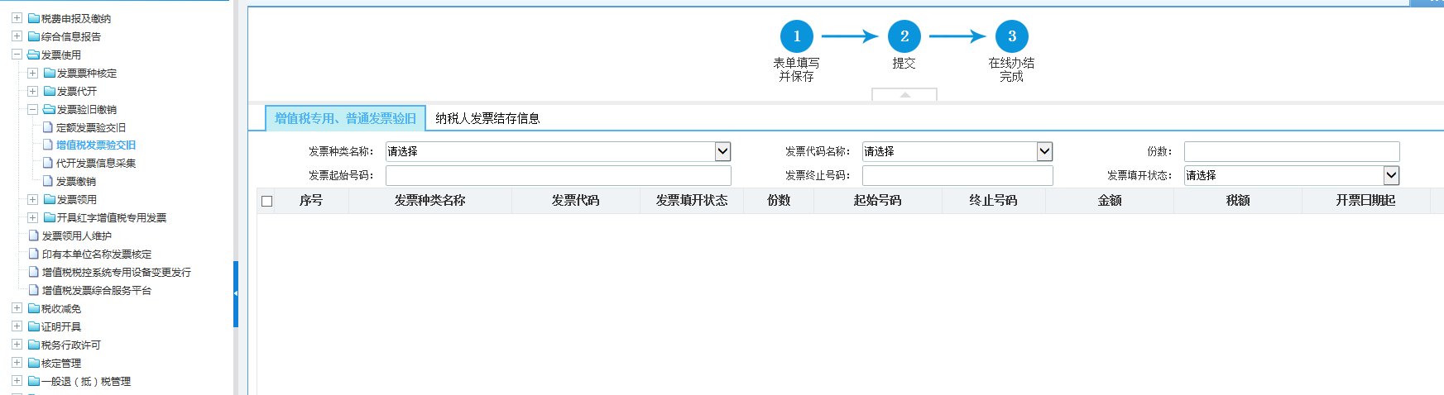Click the folder icon beside 发票代开
This screenshot has width=1444, height=395.
pyautogui.click(x=49, y=92)
